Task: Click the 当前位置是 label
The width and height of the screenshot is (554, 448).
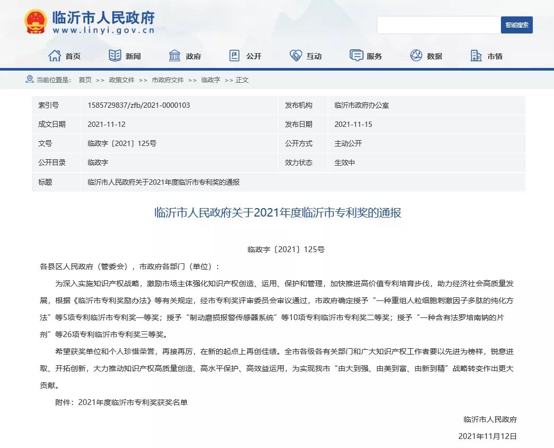Action: point(54,80)
